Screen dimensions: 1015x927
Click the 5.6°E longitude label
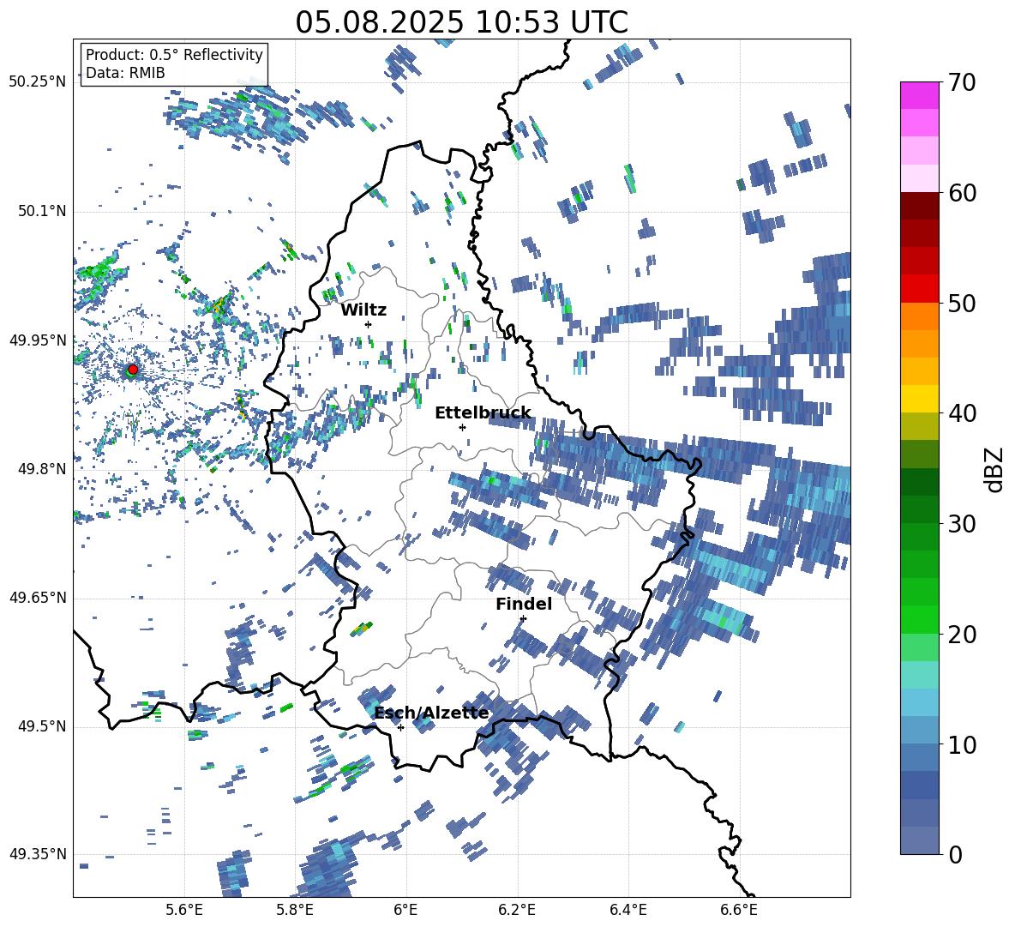pos(184,910)
